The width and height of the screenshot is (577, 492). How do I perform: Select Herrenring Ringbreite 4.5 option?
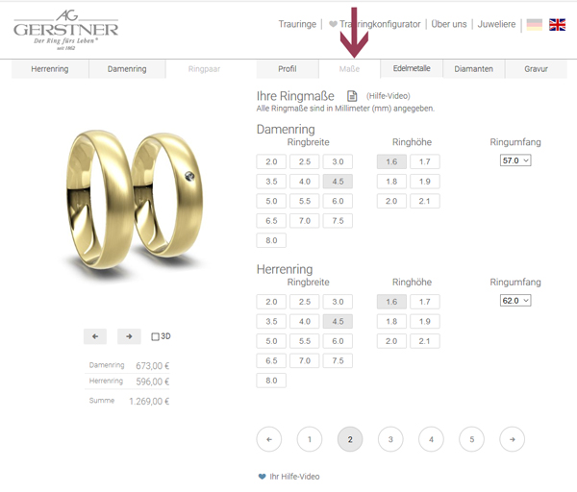pyautogui.click(x=338, y=322)
